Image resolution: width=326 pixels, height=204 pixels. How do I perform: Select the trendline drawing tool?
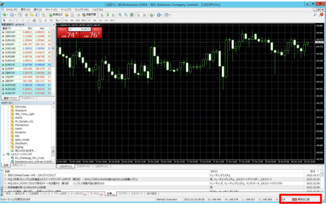coord(28,20)
